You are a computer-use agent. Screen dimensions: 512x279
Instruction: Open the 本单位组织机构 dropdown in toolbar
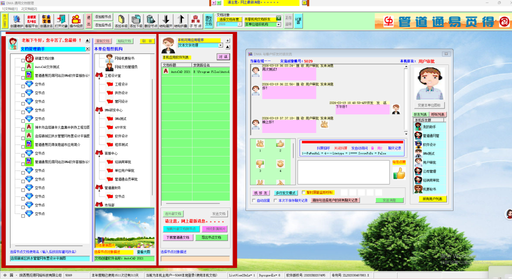[x=278, y=24]
